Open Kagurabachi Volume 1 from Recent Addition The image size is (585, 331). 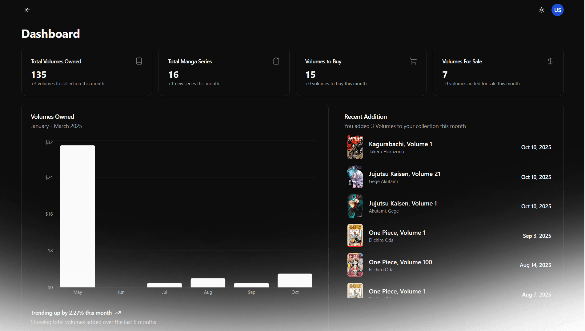pos(400,144)
